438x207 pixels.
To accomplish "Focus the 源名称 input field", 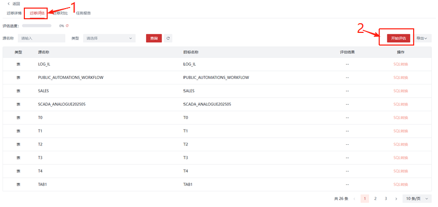I will pos(42,38).
